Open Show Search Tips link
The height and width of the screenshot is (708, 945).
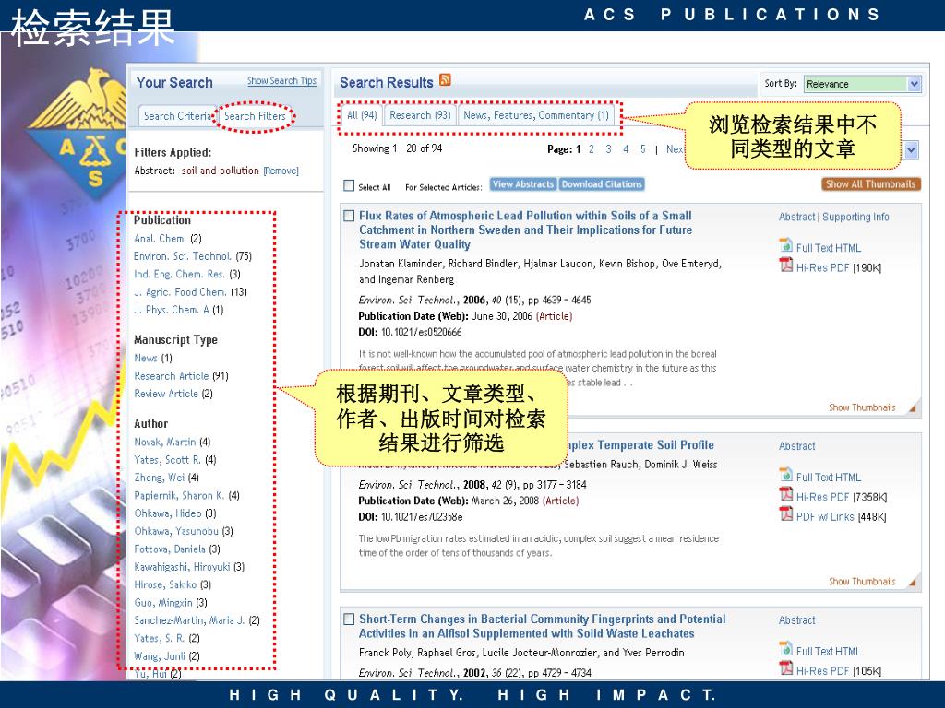coord(281,81)
